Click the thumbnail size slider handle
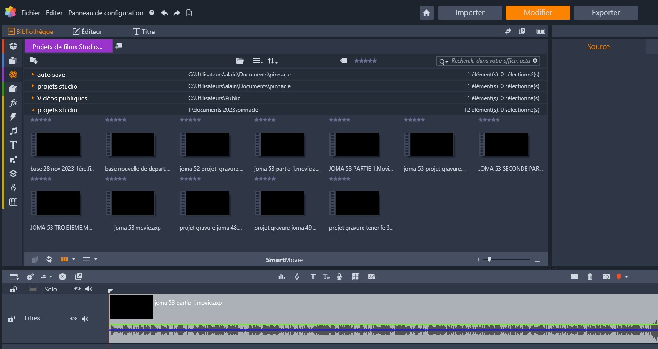Screen dimensions: 658x349 489,259
